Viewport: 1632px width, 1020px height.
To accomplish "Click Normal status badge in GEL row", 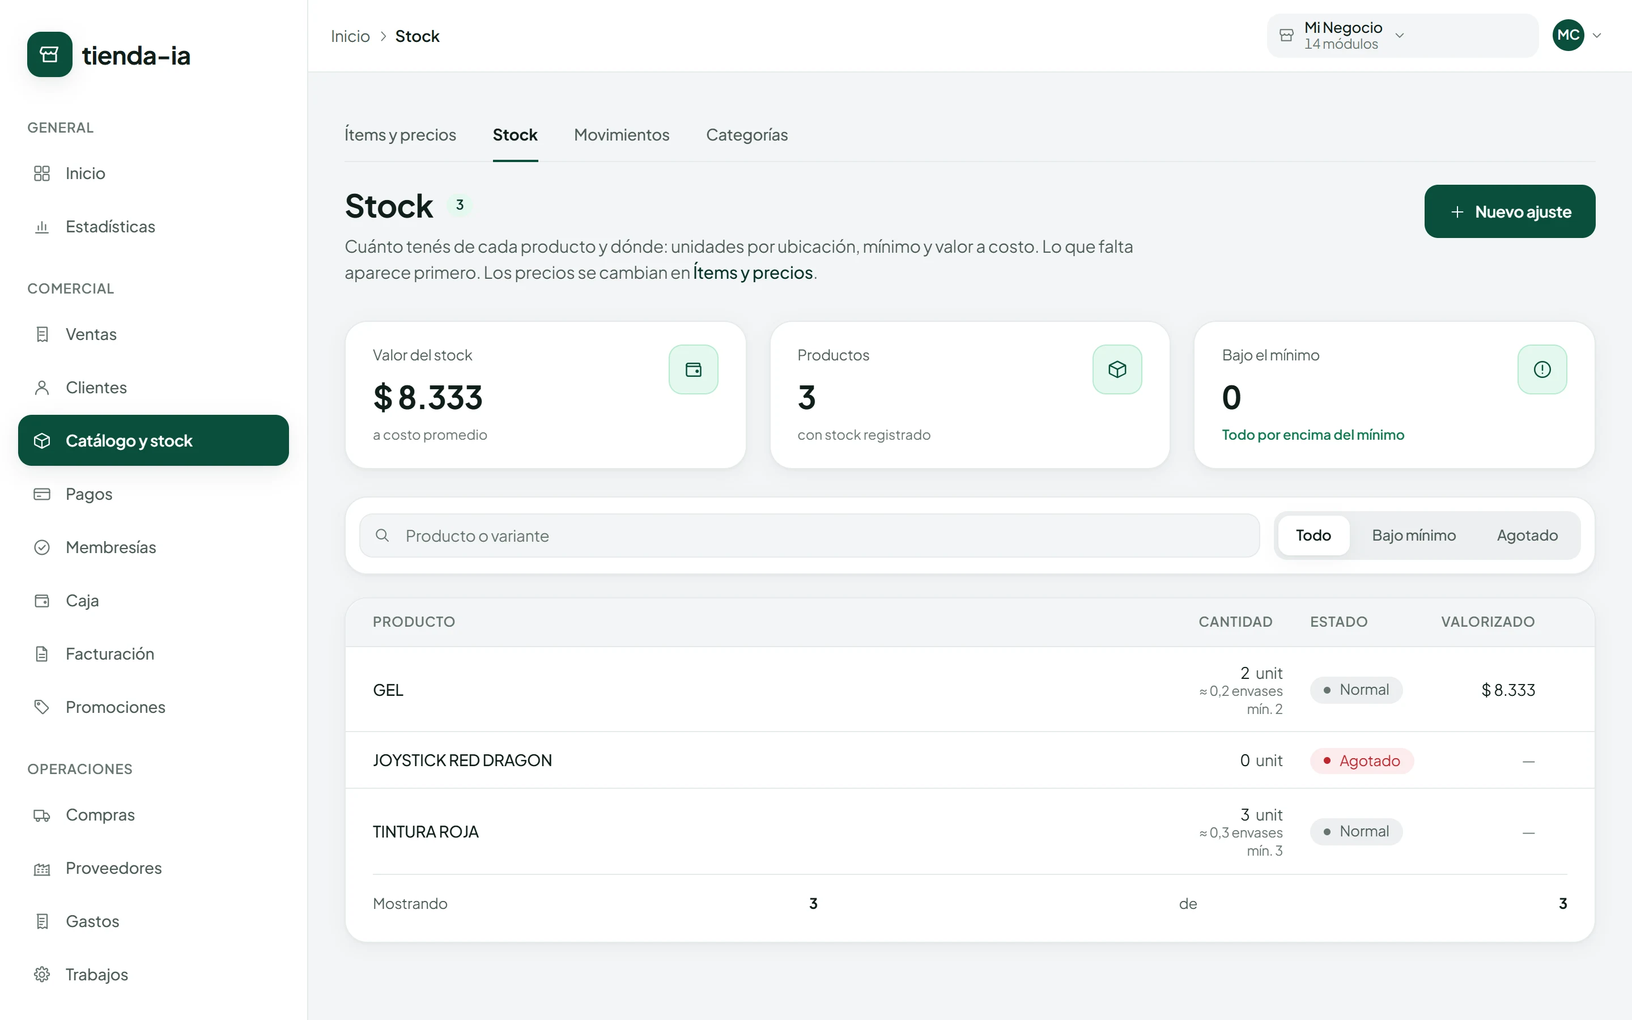I will (1356, 690).
